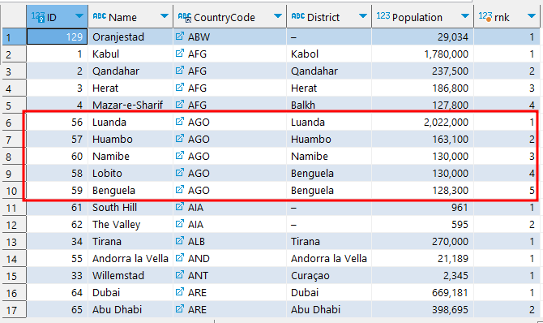Open District column filter dropdown arrow
The width and height of the screenshot is (543, 323).
(x=363, y=16)
